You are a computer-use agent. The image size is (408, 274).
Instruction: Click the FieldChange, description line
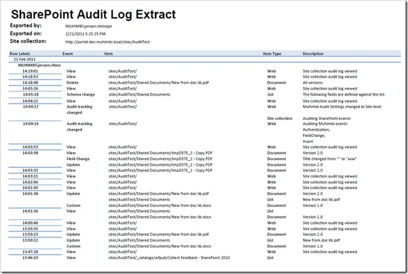click(x=314, y=136)
